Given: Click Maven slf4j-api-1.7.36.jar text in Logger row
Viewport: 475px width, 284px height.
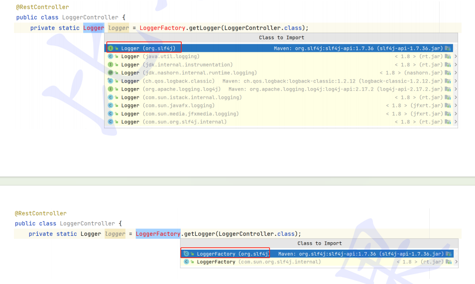Looking at the screenshot, I should [358, 48].
